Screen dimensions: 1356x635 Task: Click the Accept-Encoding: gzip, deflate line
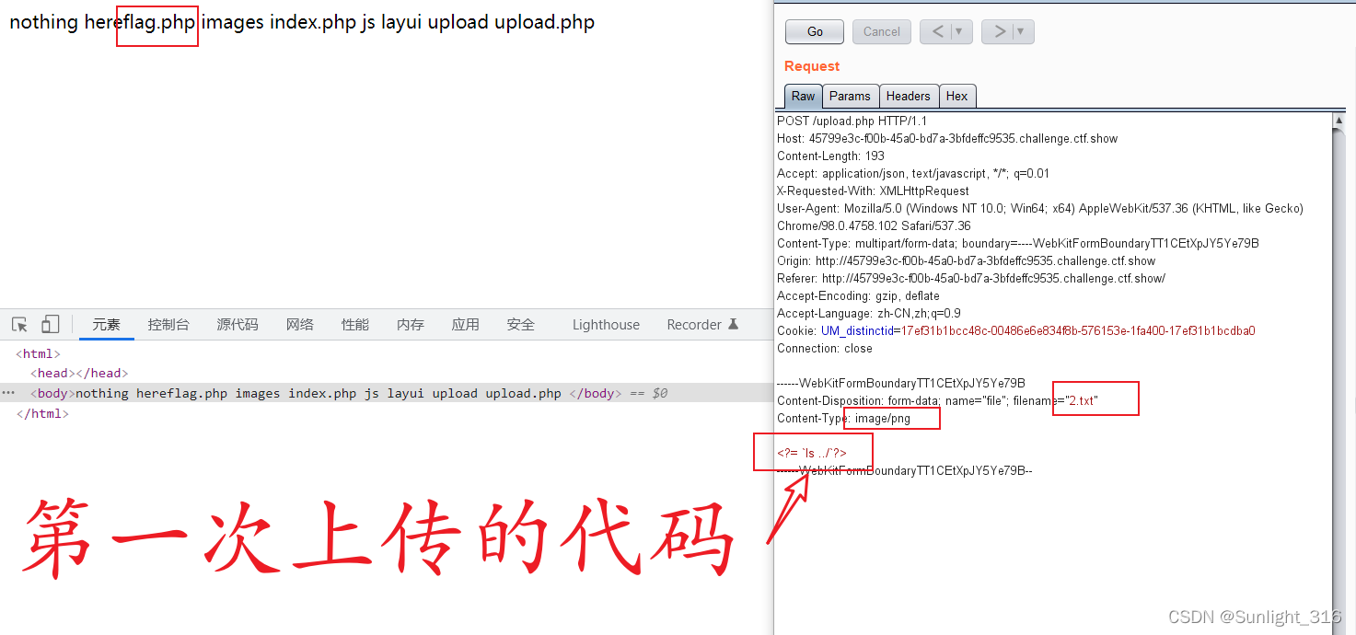[858, 295]
